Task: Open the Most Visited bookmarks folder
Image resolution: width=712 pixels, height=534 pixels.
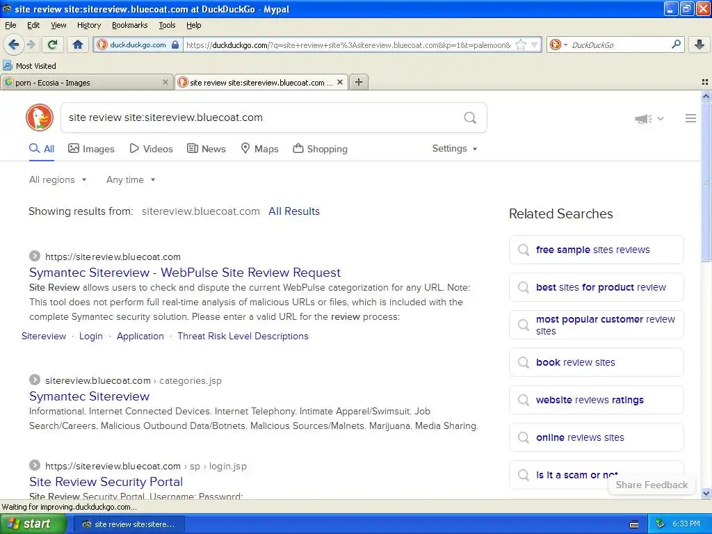Action: tap(30, 66)
